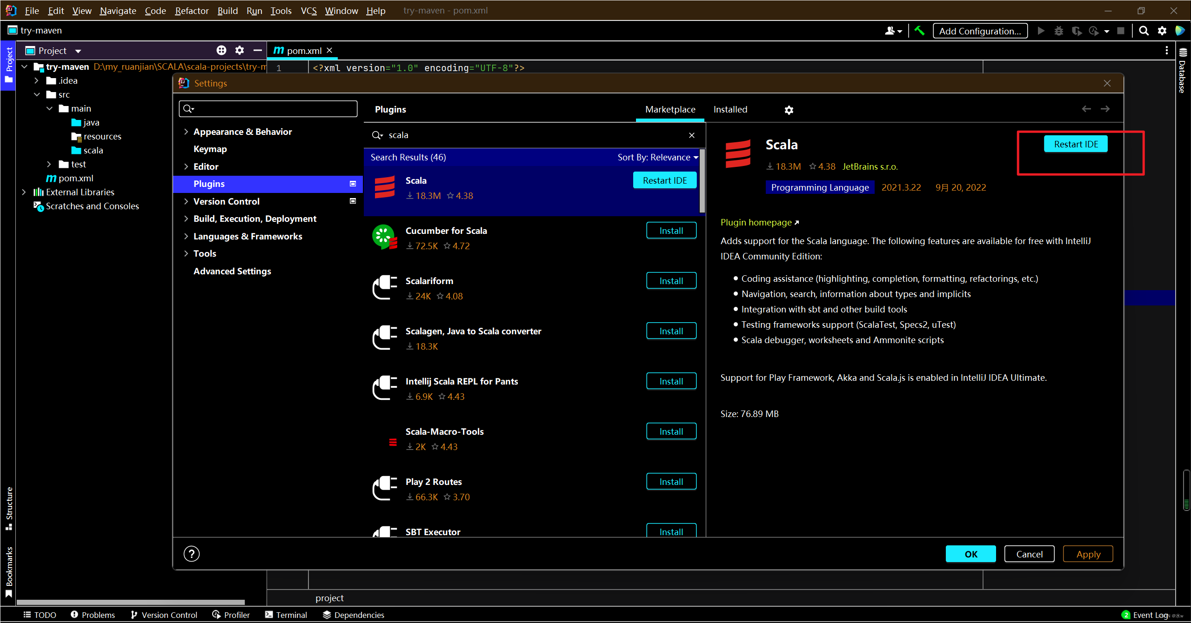
Task: Switch to the Installed plugins tab
Action: point(730,109)
